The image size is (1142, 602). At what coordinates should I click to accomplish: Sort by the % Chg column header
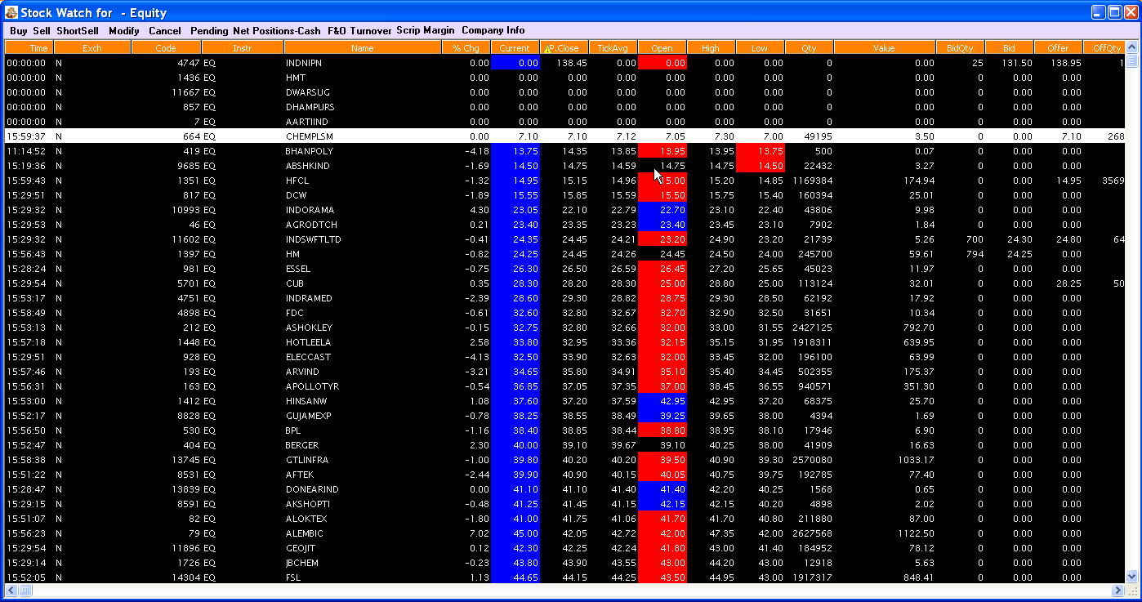point(466,48)
